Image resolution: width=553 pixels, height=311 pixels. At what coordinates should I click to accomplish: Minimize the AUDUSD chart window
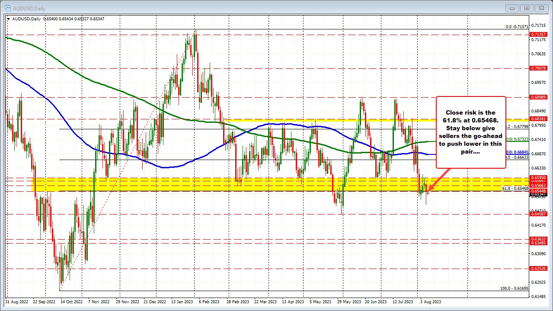pos(512,8)
